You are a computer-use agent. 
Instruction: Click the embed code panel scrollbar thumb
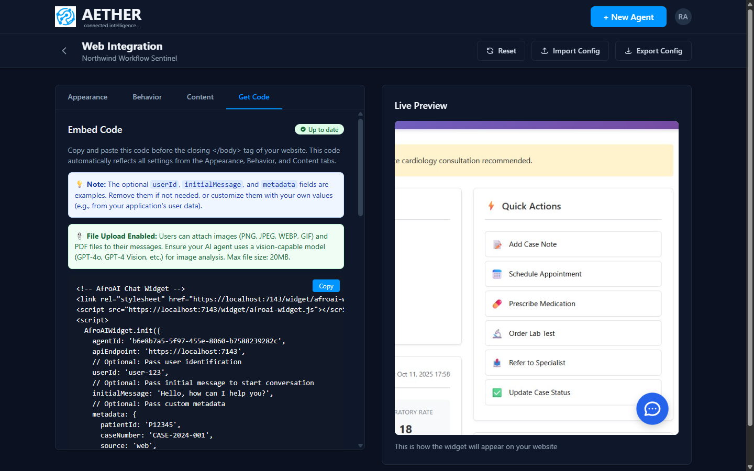[360, 167]
